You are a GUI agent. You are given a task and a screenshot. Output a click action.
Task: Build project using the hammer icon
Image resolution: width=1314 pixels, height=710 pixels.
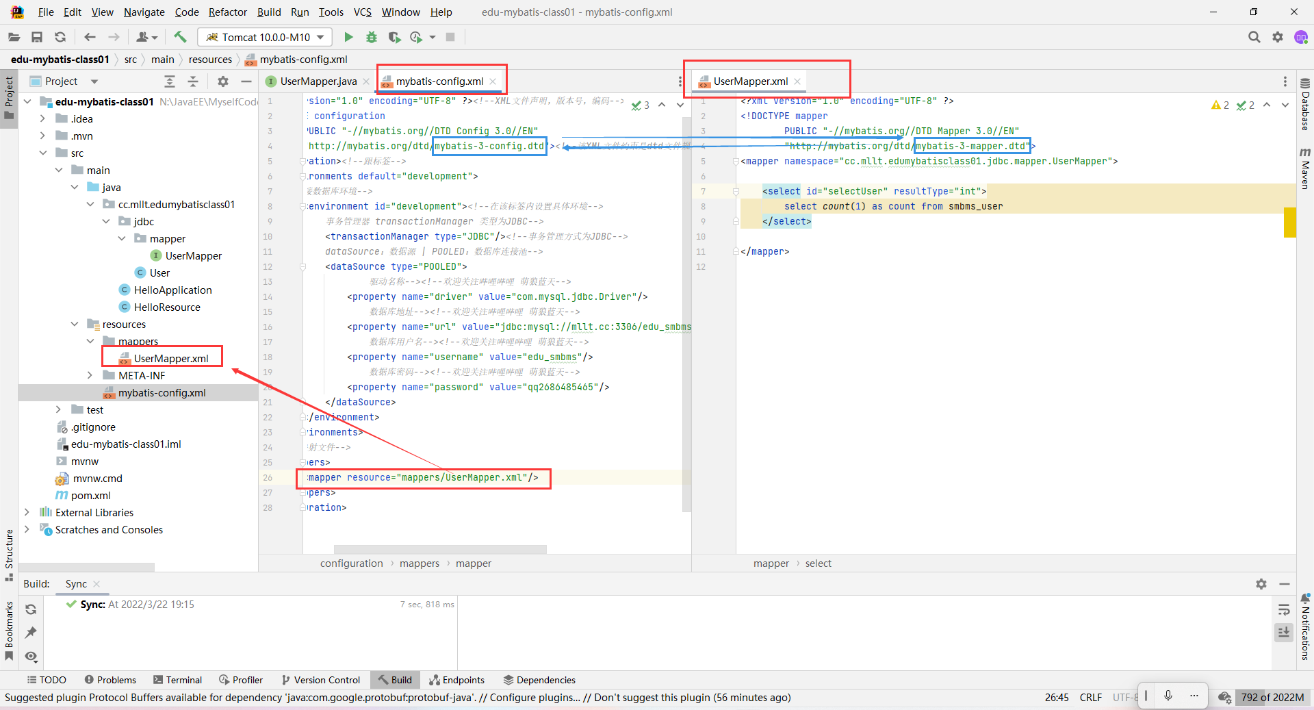[x=180, y=37]
